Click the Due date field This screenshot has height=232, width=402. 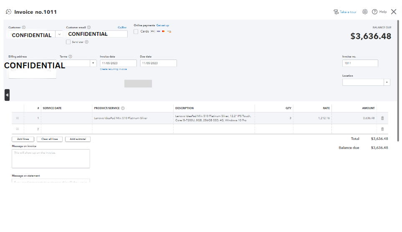(159, 63)
